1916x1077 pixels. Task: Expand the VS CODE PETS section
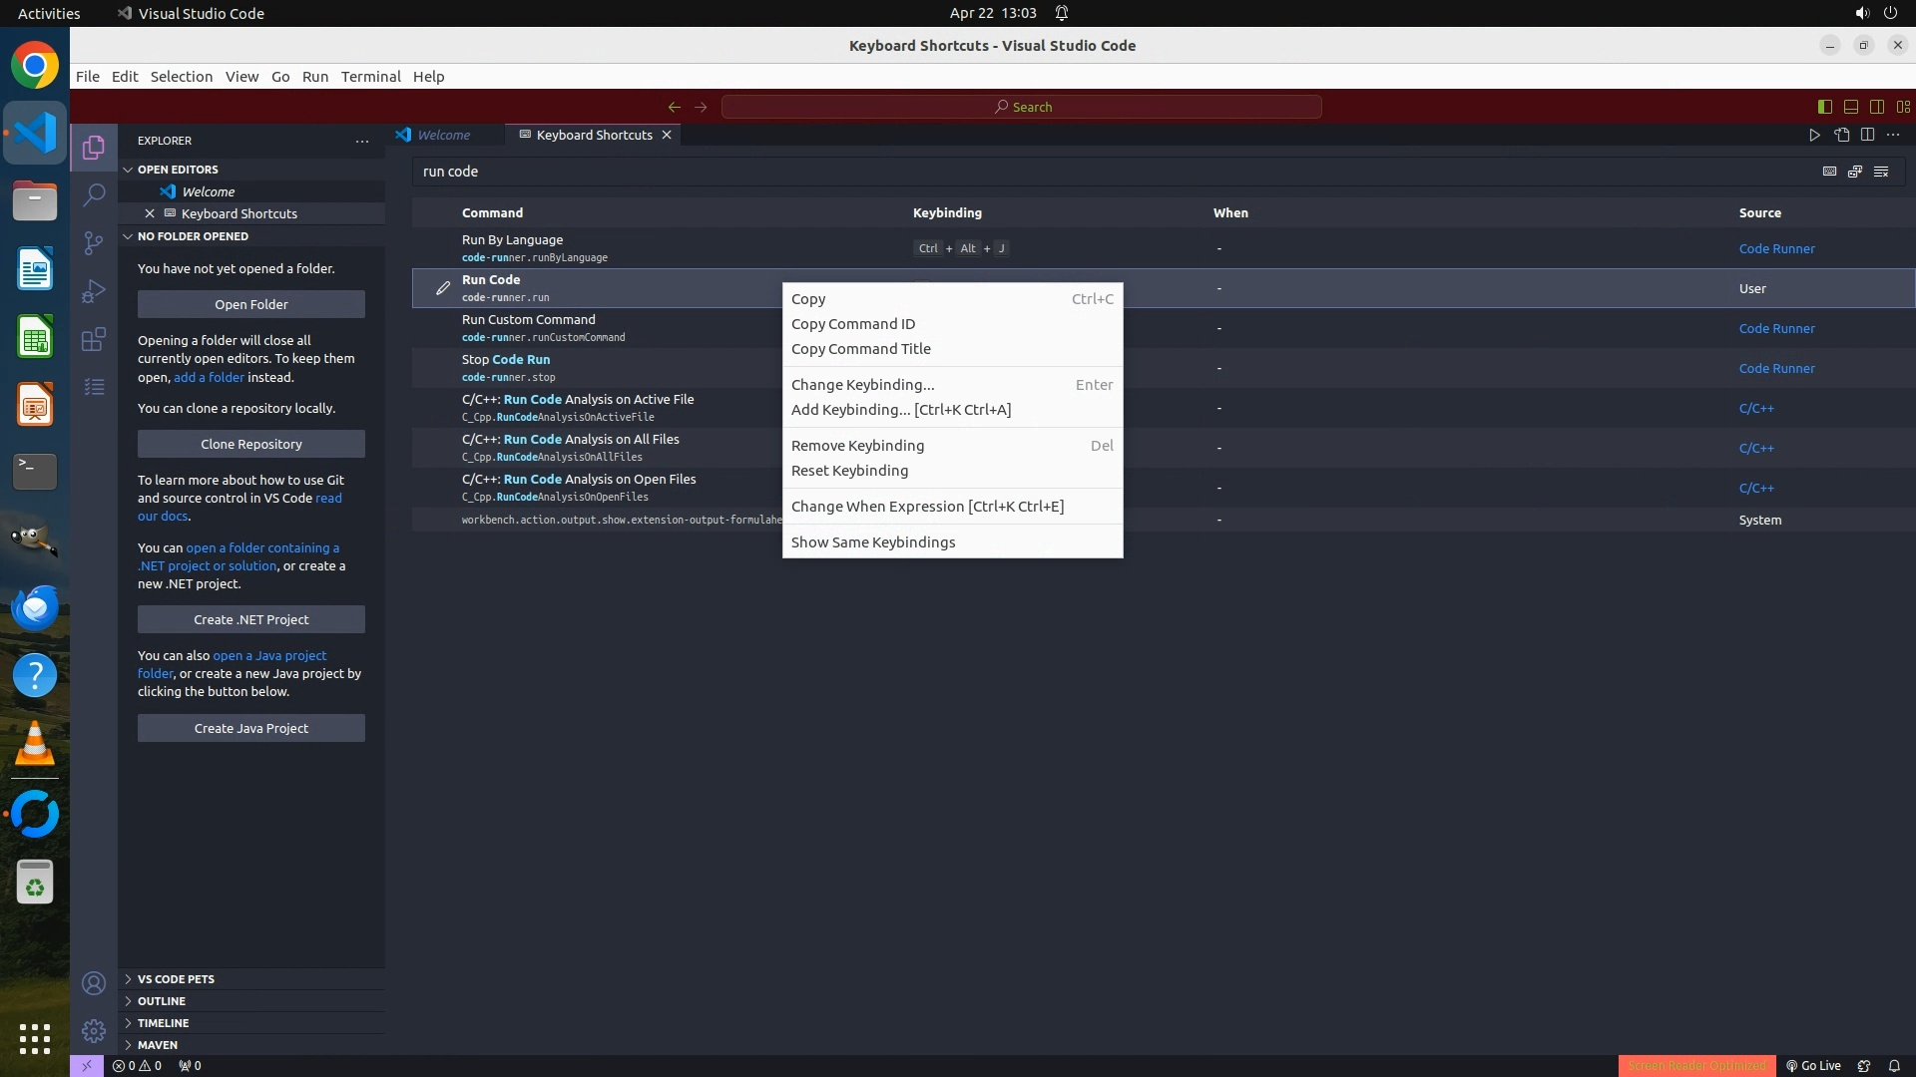(x=176, y=979)
